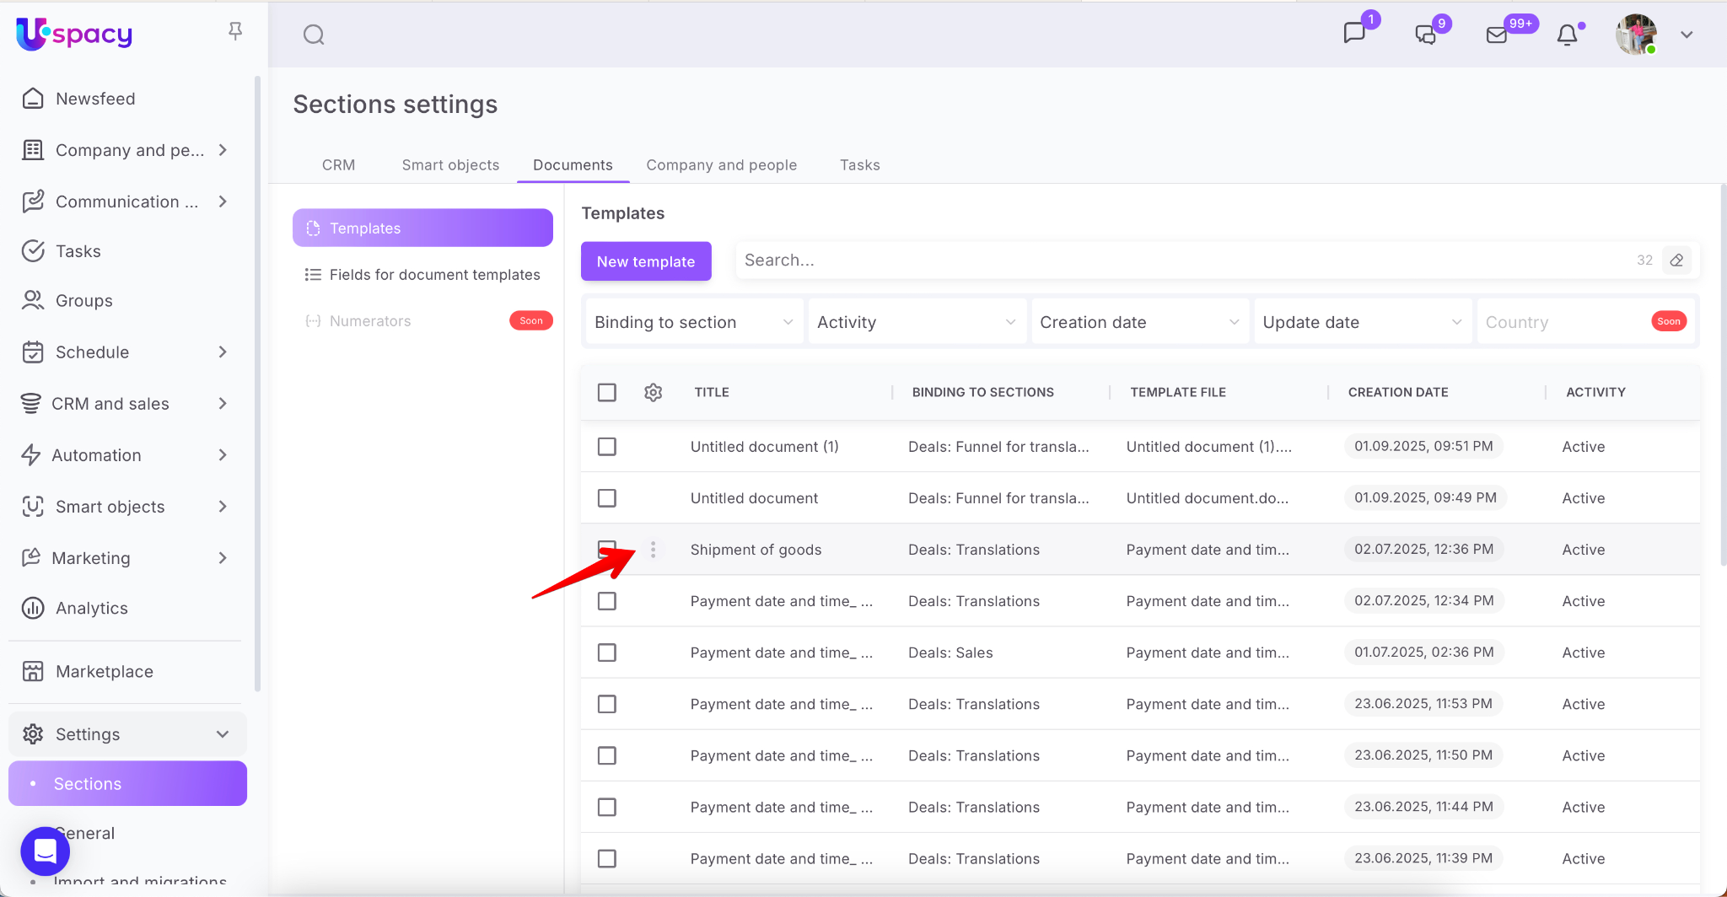Switch to the Smart objects tab

(450, 165)
